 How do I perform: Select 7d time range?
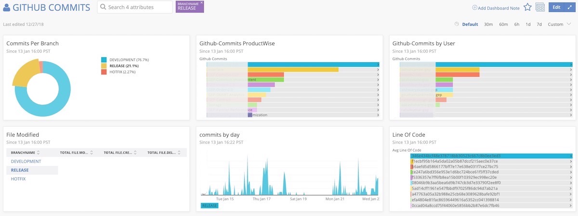coord(539,24)
